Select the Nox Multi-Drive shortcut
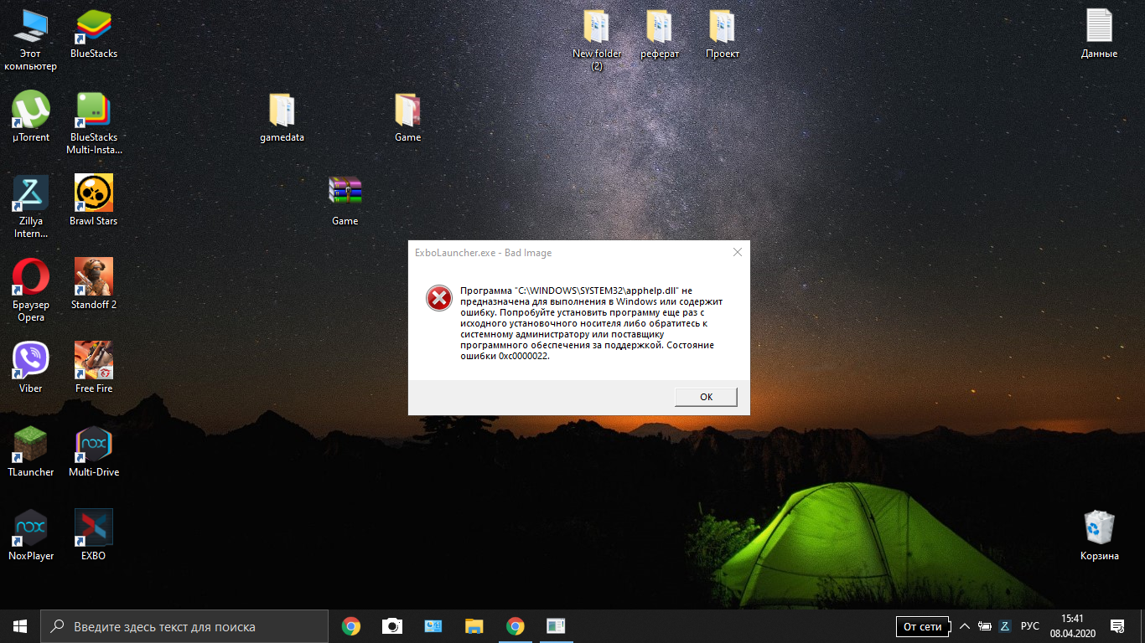 94,452
